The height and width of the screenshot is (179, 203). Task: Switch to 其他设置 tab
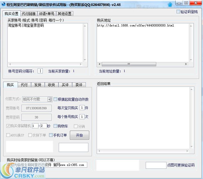(65, 14)
